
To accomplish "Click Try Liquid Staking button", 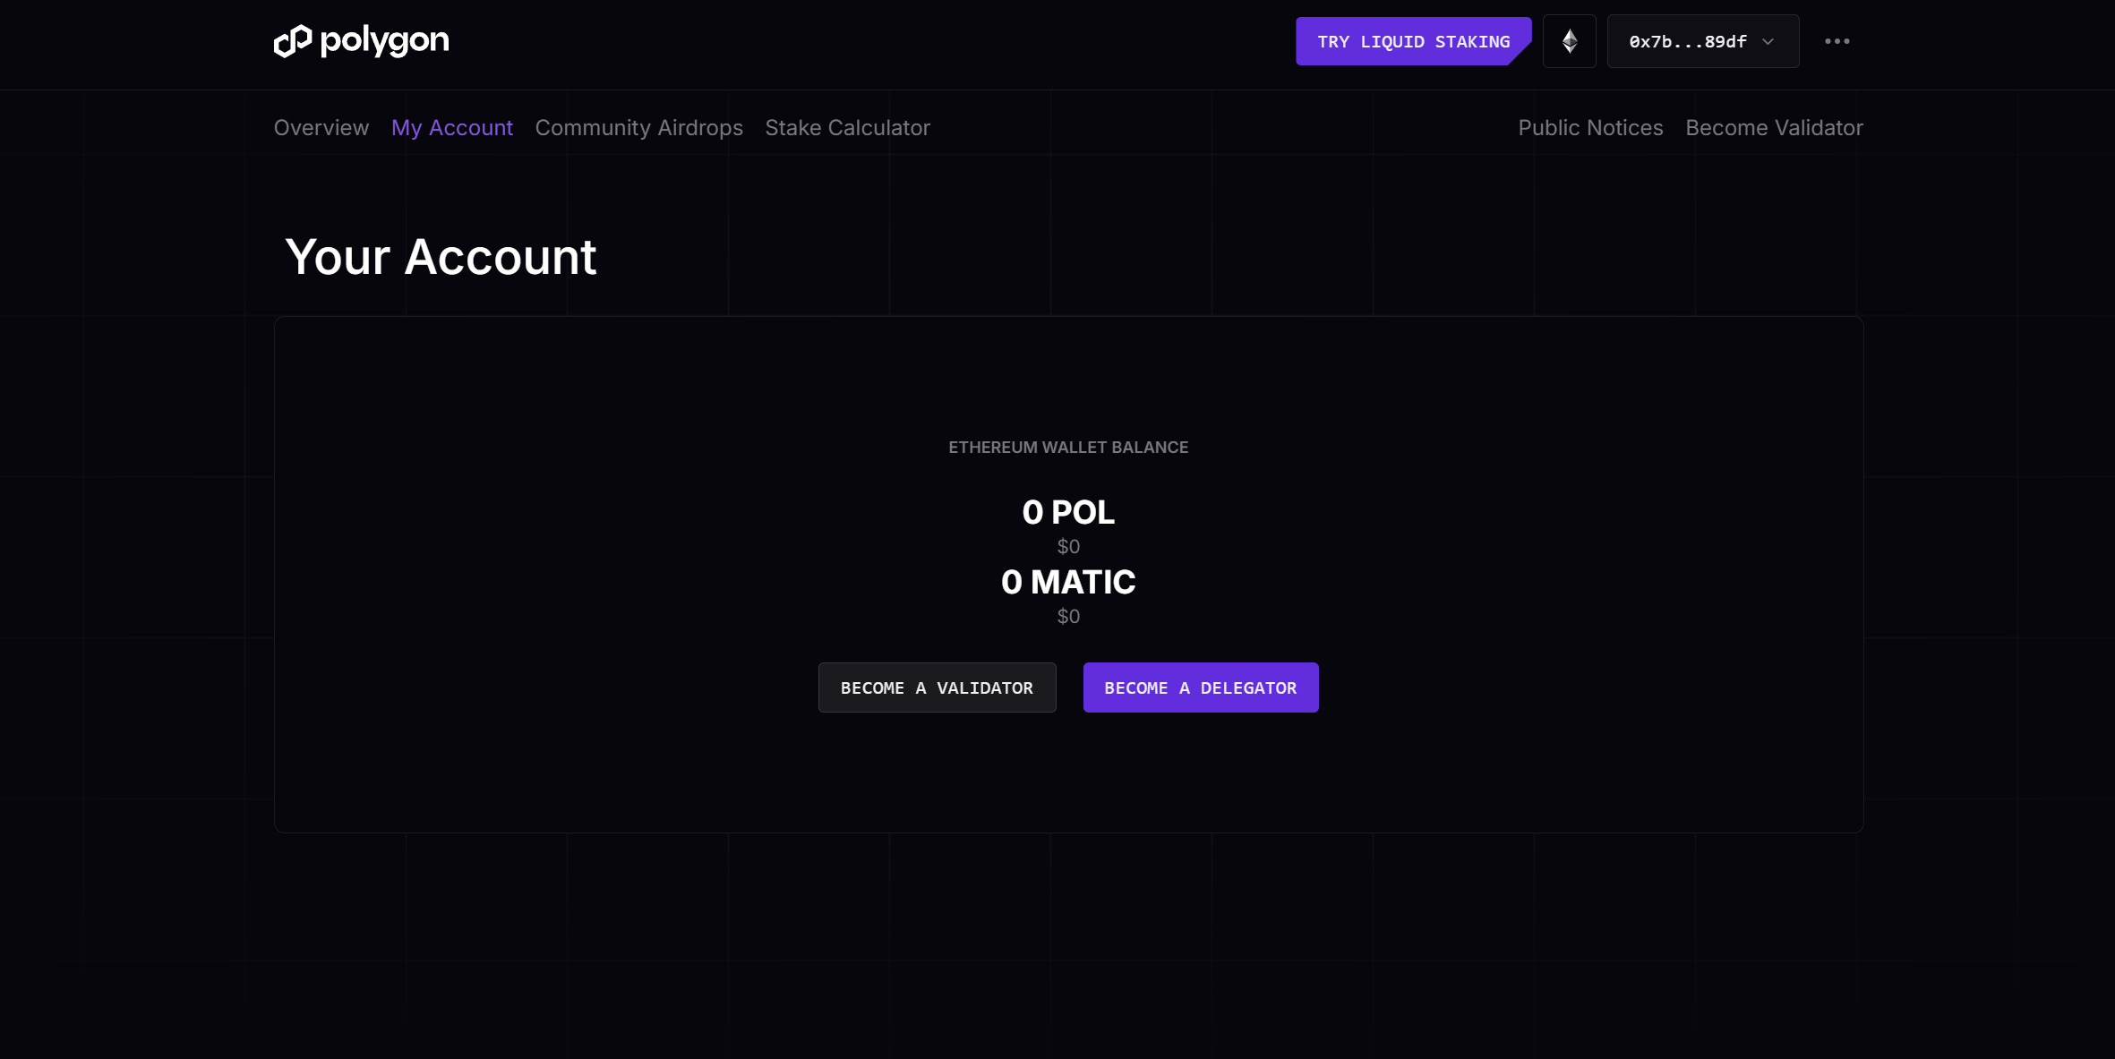I will pos(1413,41).
